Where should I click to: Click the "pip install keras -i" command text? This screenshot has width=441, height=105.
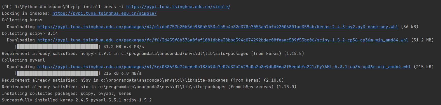tap(98, 7)
